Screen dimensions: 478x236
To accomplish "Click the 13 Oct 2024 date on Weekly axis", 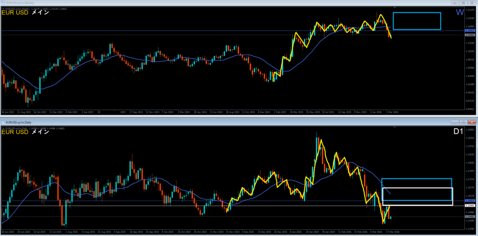I will [248, 112].
